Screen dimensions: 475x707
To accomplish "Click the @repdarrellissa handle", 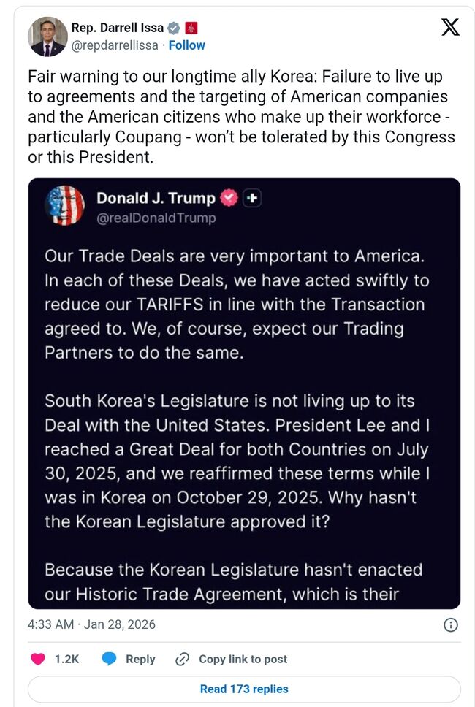I will [x=115, y=45].
